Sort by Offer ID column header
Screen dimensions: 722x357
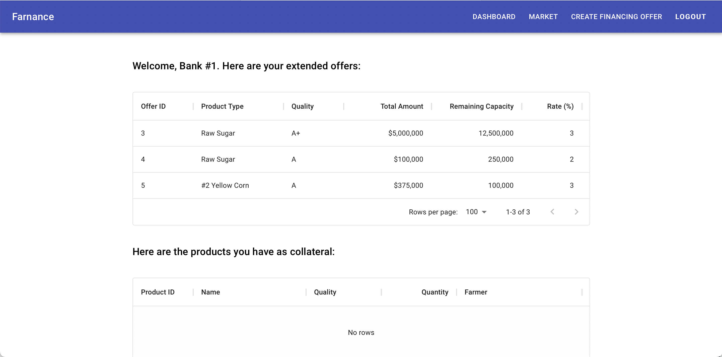pyautogui.click(x=153, y=106)
